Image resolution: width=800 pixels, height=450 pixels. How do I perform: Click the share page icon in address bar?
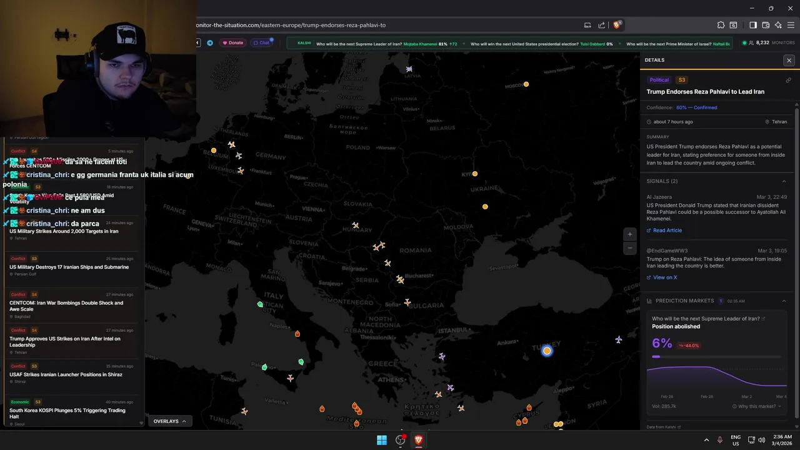click(601, 25)
